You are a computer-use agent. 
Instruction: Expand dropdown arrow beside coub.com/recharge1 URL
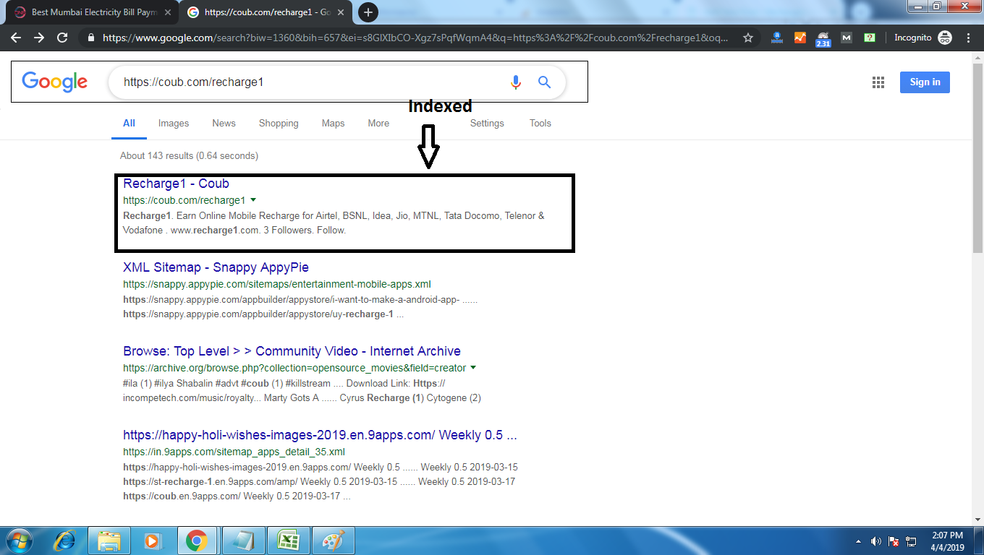(x=253, y=199)
